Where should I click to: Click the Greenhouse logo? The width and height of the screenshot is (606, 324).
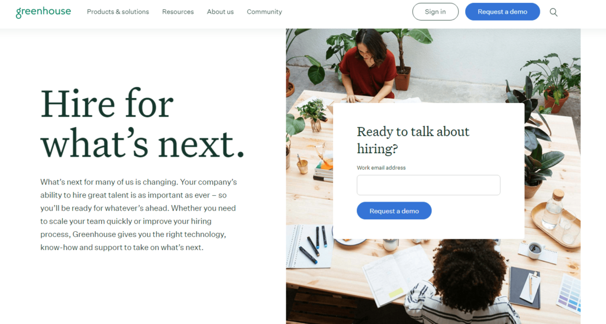click(43, 12)
